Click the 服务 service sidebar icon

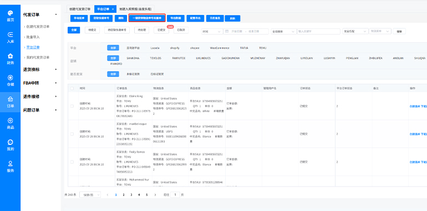10,164
